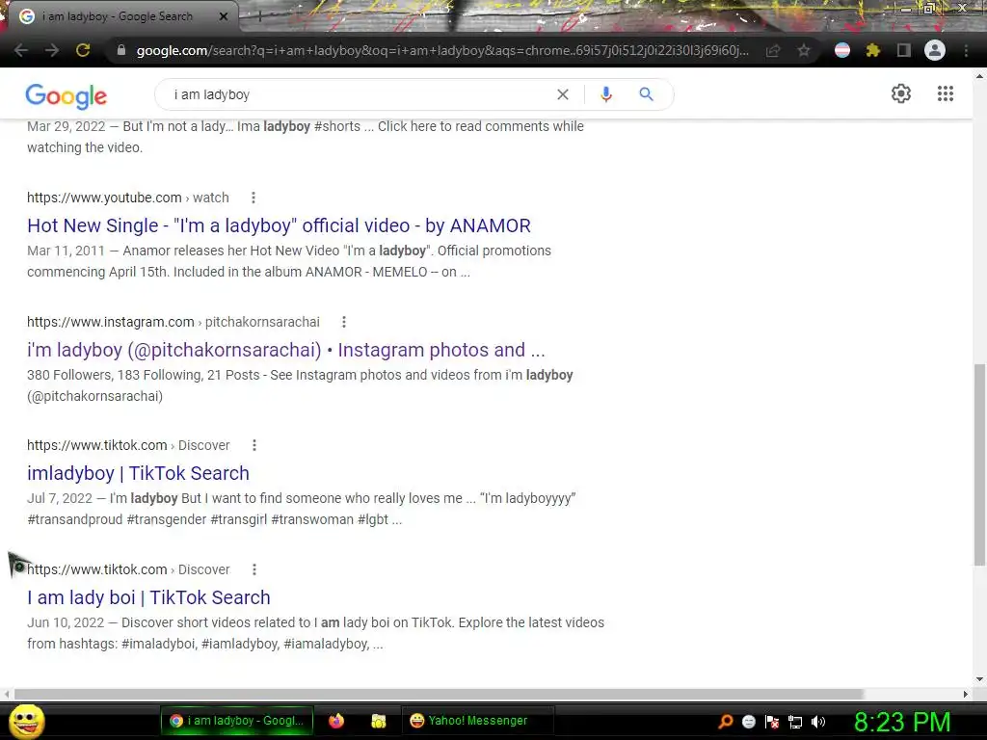Open a new tab with plus button
The height and width of the screenshot is (740, 987).
(x=259, y=16)
